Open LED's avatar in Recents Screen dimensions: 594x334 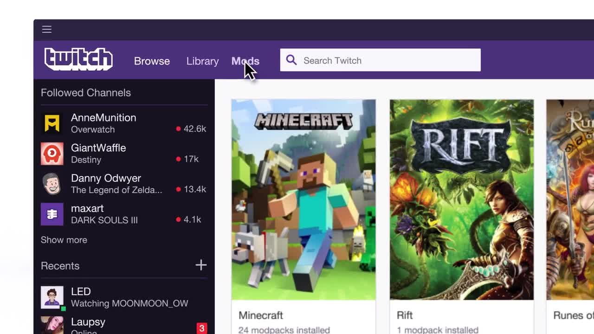tap(52, 297)
